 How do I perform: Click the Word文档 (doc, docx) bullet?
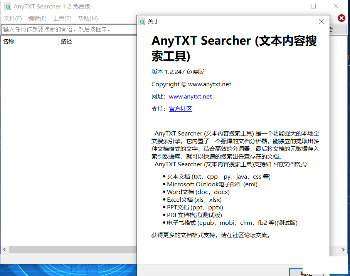[196, 192]
